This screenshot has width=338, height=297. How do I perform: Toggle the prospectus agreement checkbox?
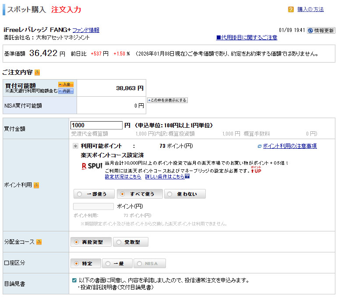pos(74,280)
